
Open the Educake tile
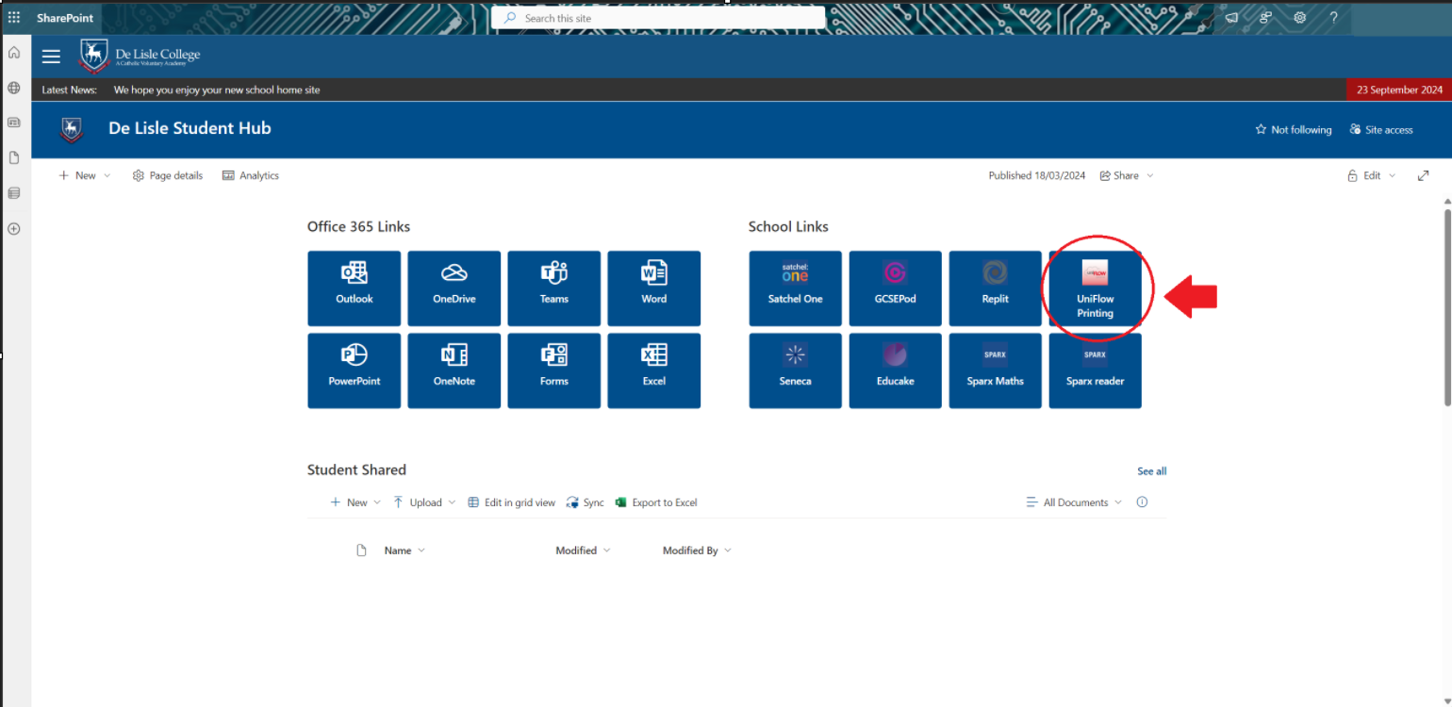896,370
